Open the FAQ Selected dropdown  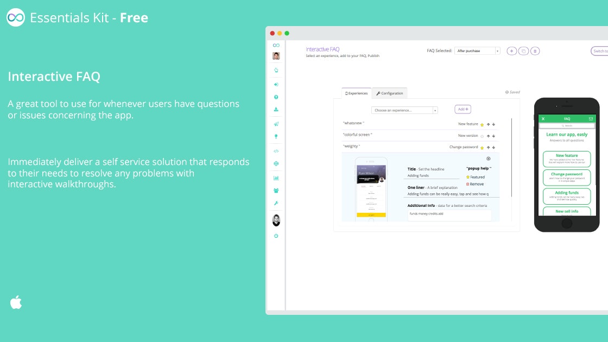point(477,51)
